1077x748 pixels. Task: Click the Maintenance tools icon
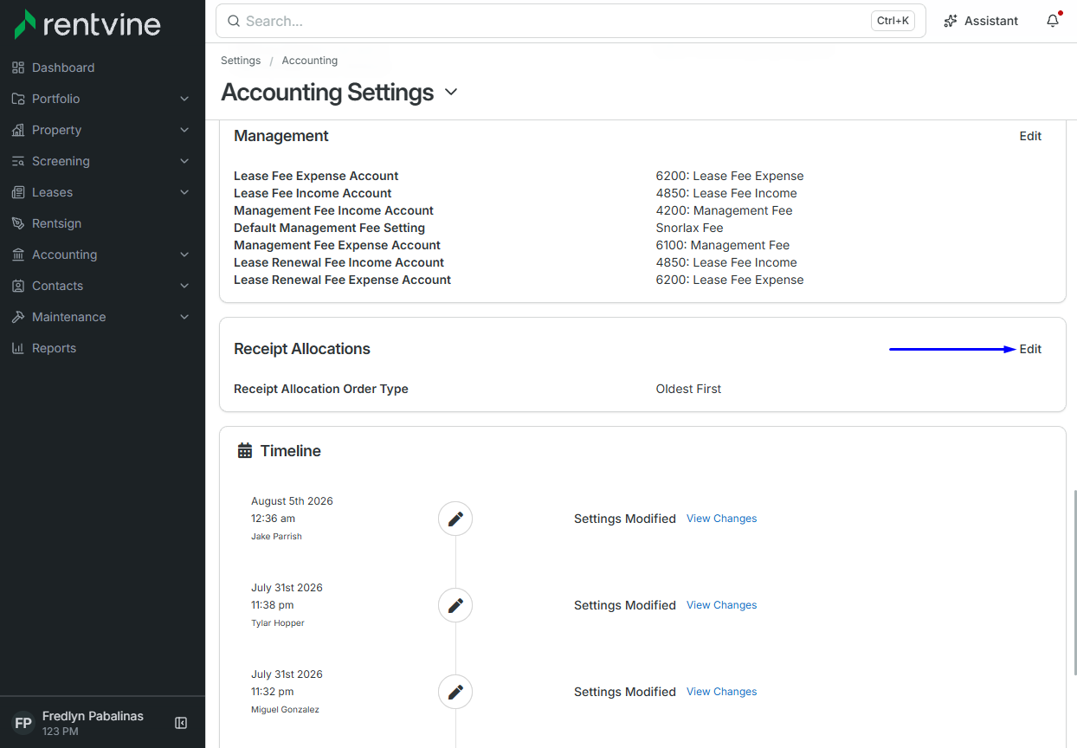18,317
